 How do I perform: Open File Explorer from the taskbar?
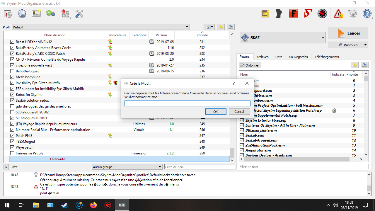pos(36,205)
